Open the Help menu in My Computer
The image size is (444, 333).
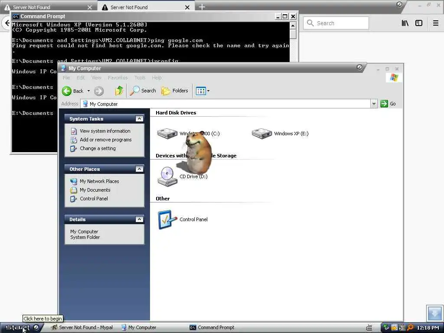157,78
